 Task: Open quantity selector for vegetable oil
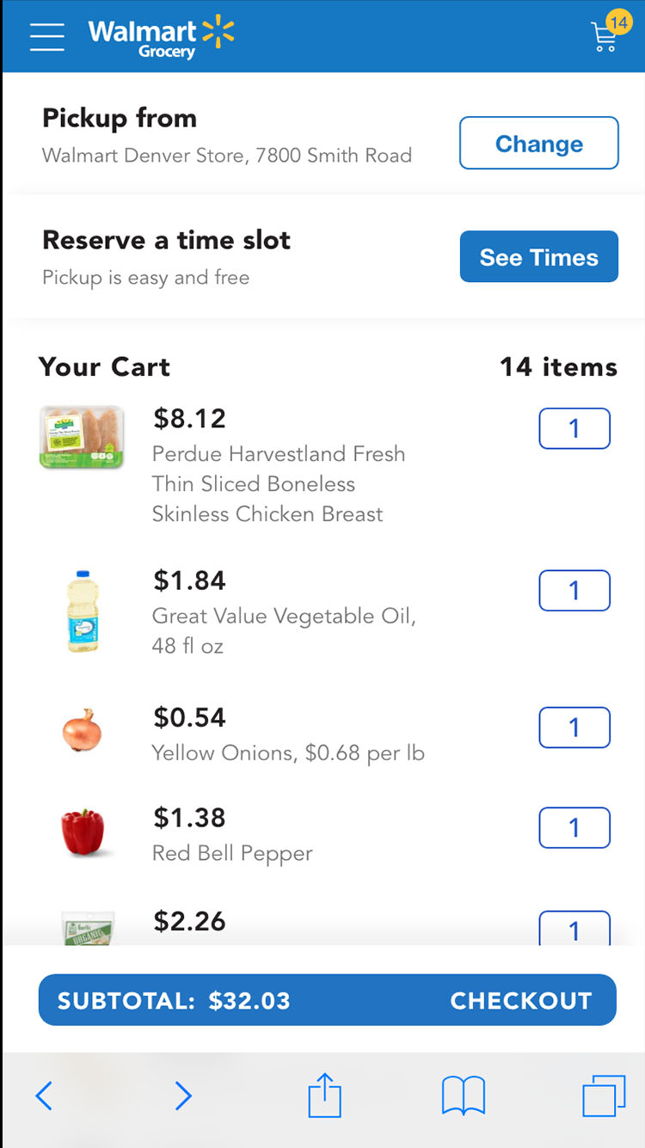[x=574, y=591]
